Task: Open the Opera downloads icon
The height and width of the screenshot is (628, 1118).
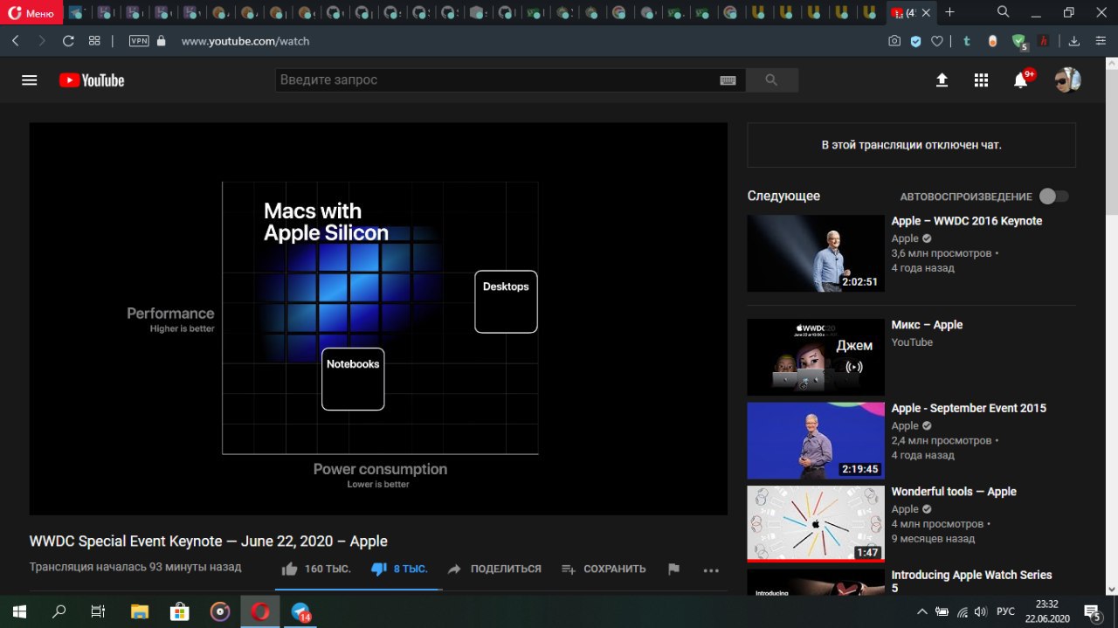Action: [x=1074, y=41]
